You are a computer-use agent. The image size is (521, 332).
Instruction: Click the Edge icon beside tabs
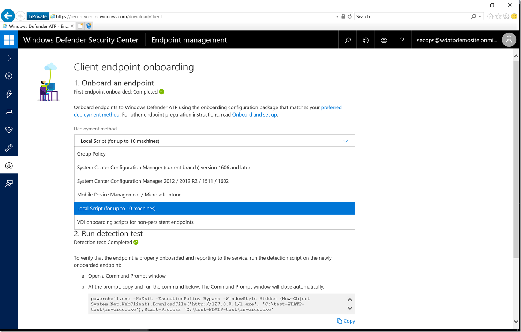(89, 26)
